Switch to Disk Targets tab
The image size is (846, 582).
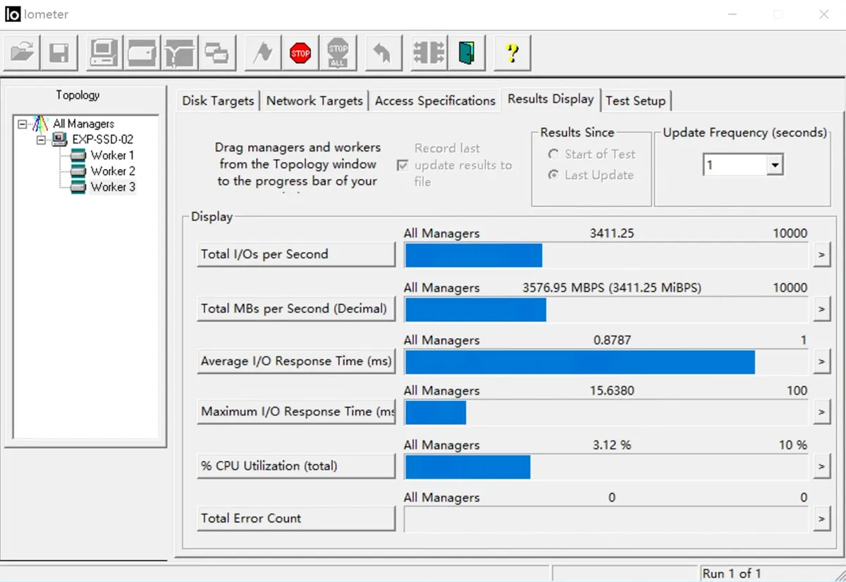218,101
